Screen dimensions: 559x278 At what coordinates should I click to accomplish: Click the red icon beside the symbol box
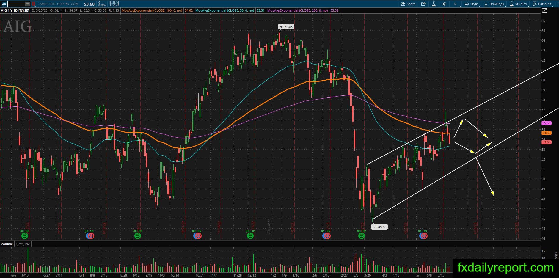click(34, 4)
